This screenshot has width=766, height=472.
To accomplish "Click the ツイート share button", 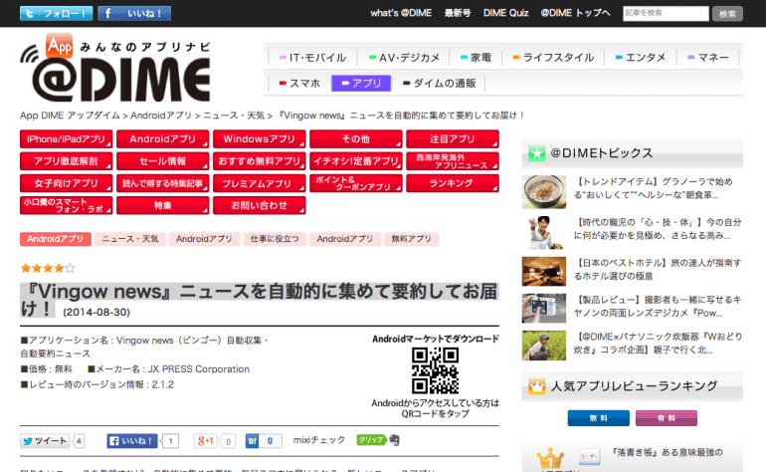I will click(x=45, y=441).
